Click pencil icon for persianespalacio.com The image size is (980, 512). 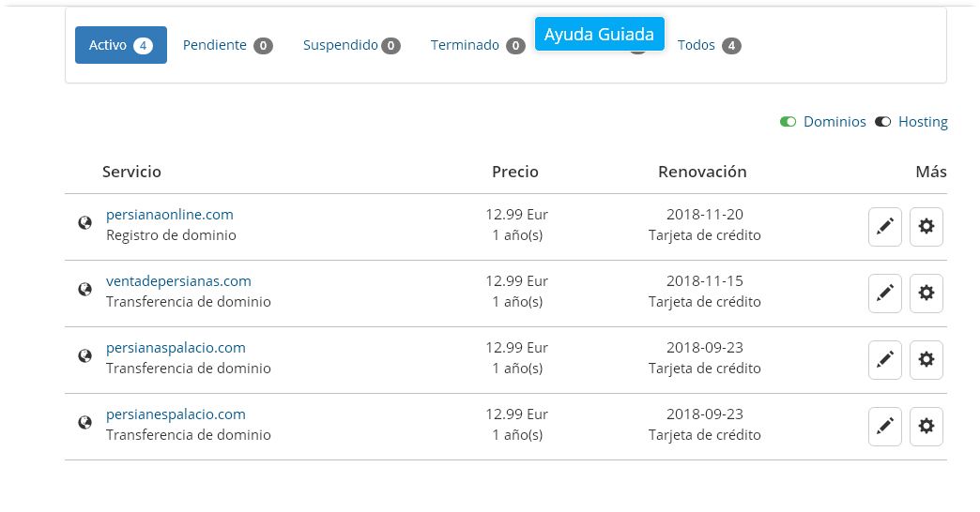coord(885,427)
